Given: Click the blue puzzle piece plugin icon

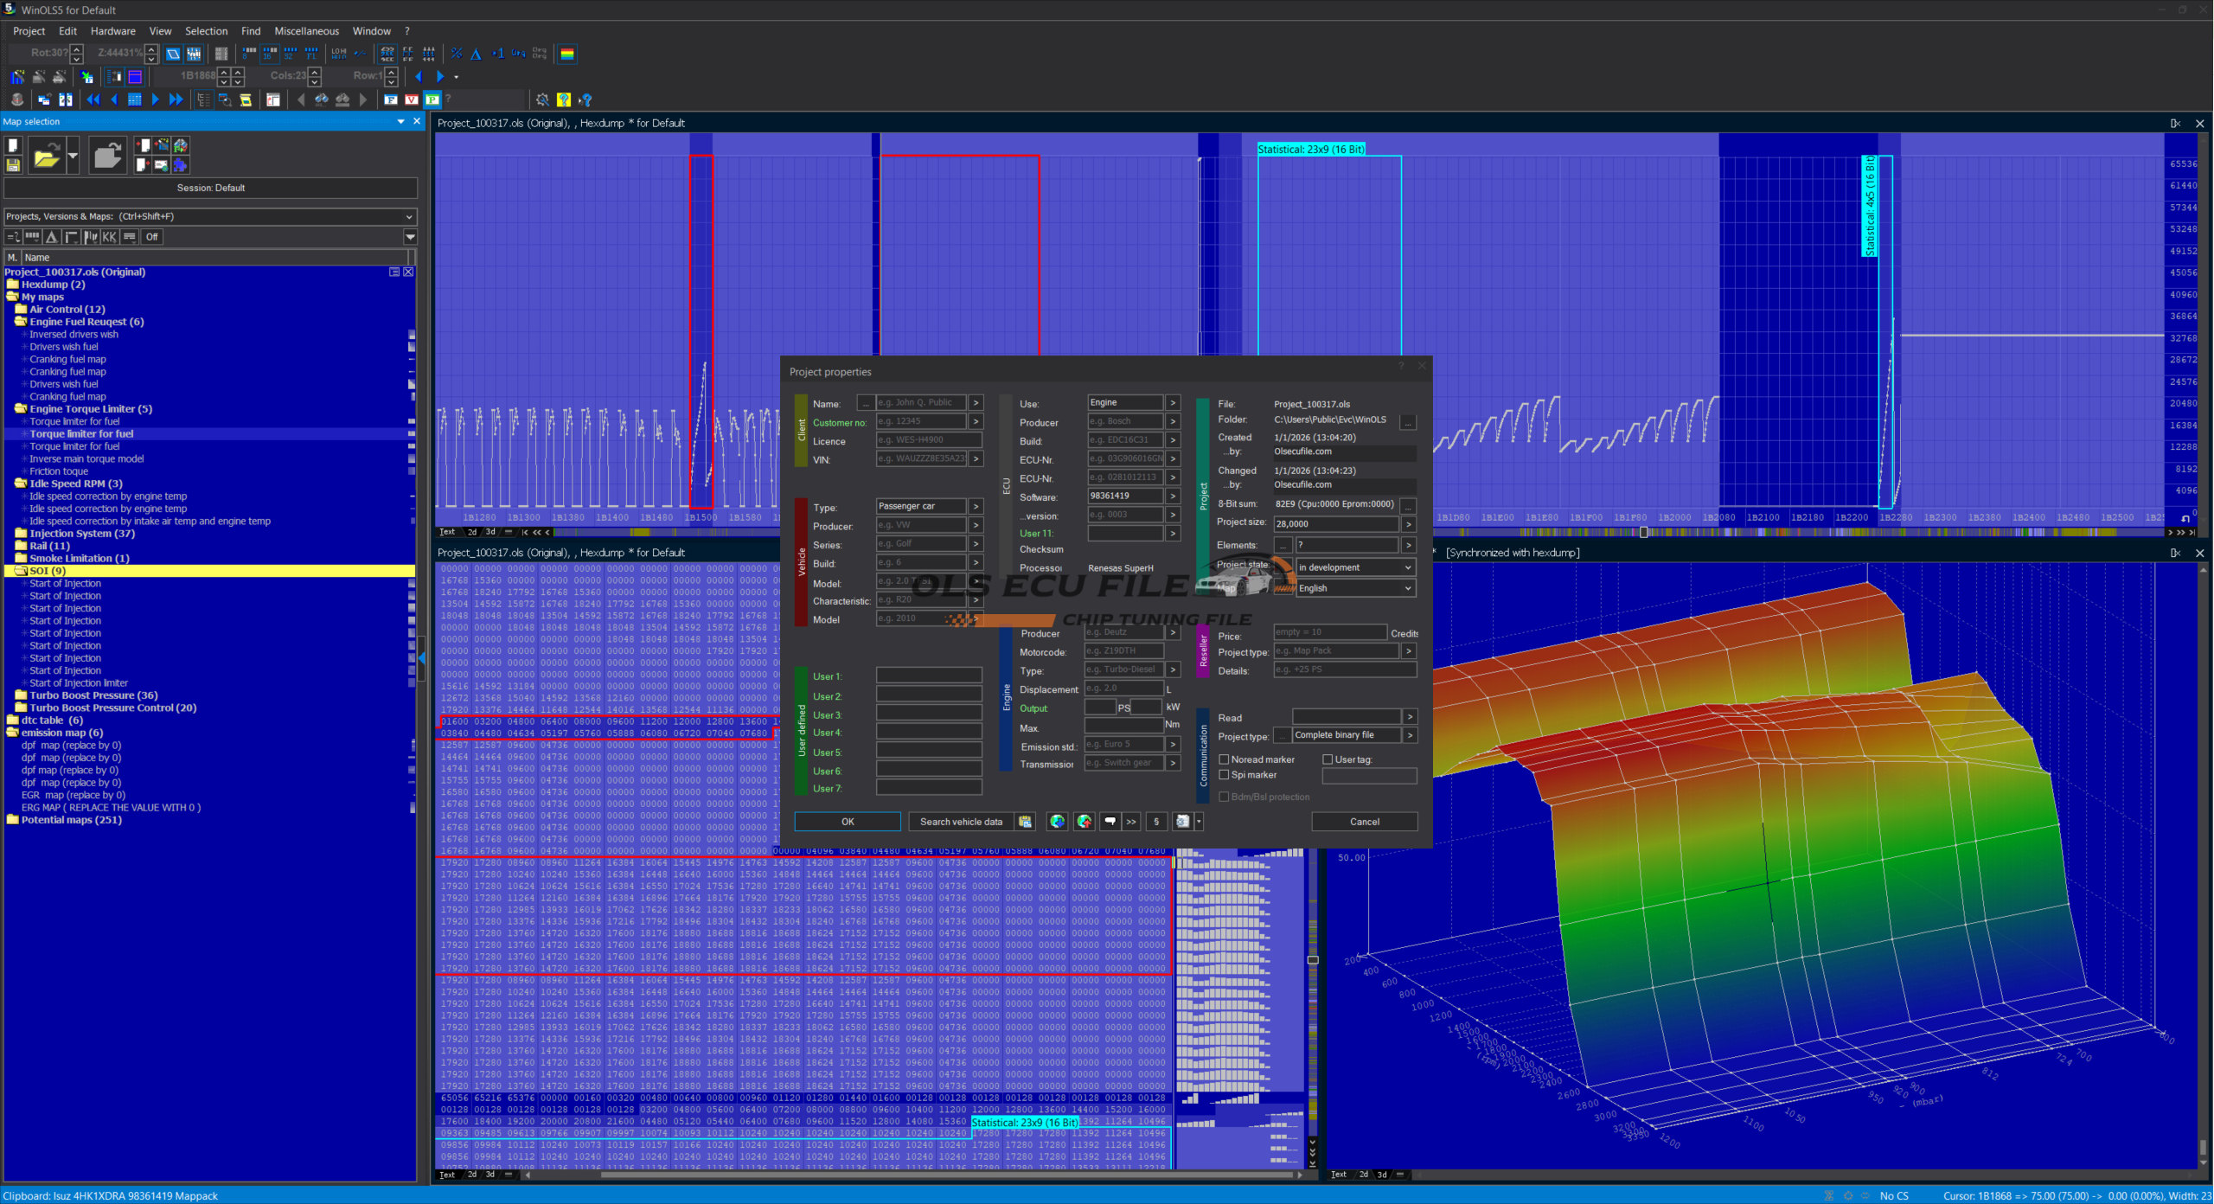Looking at the screenshot, I should 180,164.
